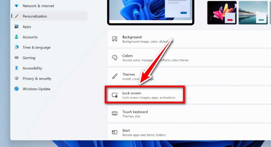Click the Personalization paintbrush icon
The image size is (271, 147).
(x=16, y=16)
